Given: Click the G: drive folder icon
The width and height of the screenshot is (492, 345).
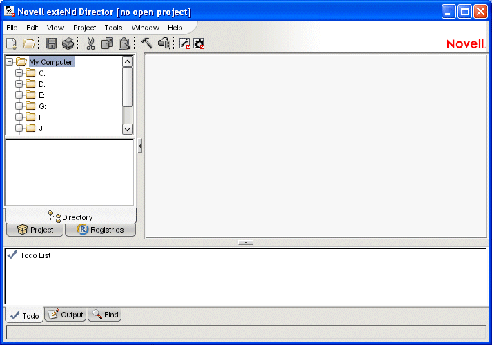Looking at the screenshot, I should [x=30, y=106].
